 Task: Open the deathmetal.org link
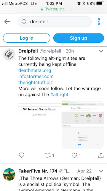click(35, 70)
